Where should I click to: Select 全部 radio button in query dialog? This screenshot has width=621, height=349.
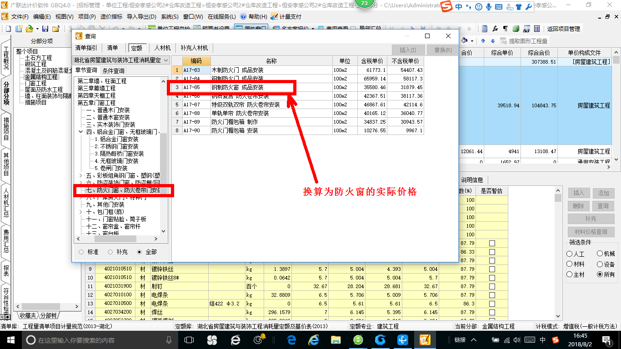[140, 252]
